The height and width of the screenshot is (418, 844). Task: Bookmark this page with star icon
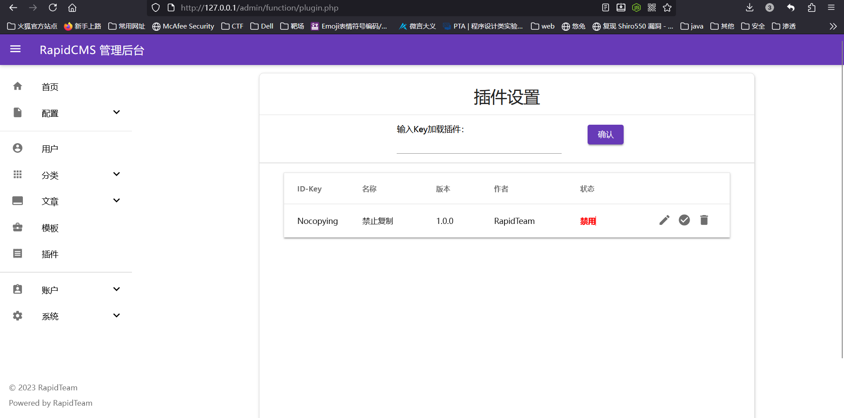(667, 7)
